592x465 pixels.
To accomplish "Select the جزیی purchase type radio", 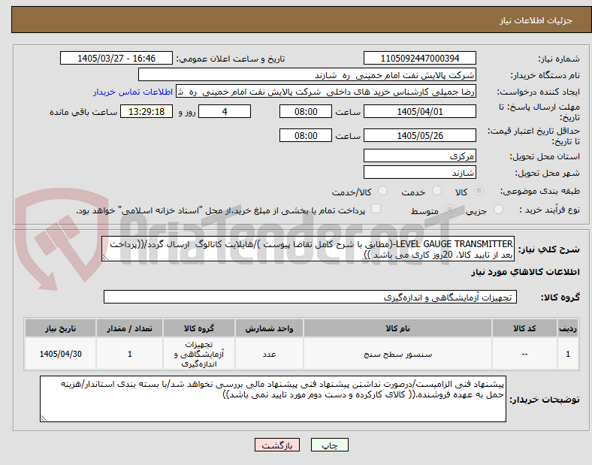I will click(498, 210).
